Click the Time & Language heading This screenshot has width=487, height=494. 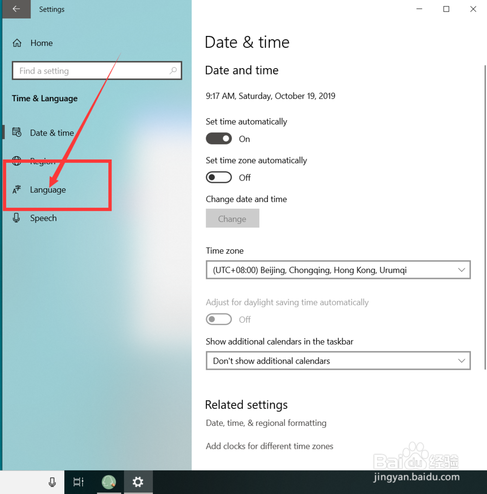click(x=45, y=98)
